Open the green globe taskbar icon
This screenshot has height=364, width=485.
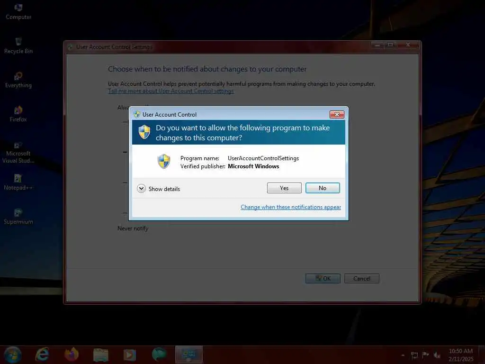point(159,355)
